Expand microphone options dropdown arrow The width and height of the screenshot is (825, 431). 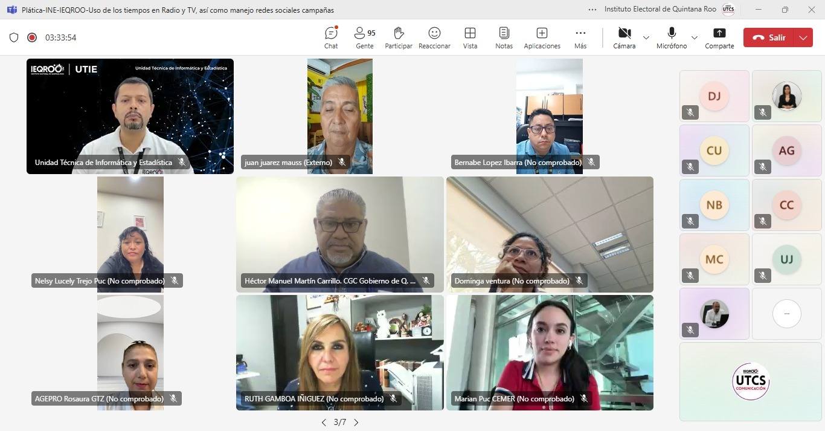pos(694,37)
